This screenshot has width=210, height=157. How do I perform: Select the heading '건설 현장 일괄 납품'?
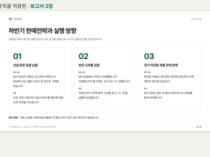[x=25, y=65]
